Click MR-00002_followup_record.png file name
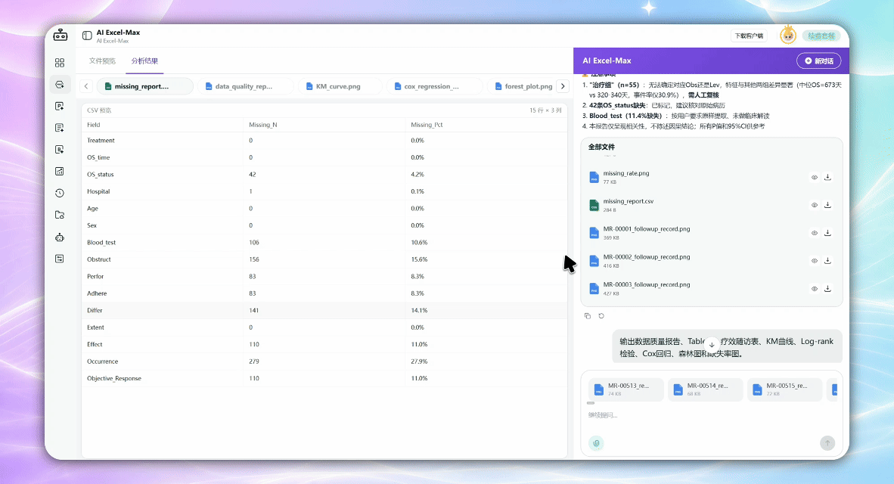Screen dimensions: 894x484 point(647,257)
